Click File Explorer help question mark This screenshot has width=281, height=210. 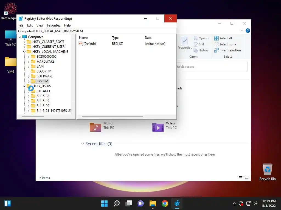[248, 31]
